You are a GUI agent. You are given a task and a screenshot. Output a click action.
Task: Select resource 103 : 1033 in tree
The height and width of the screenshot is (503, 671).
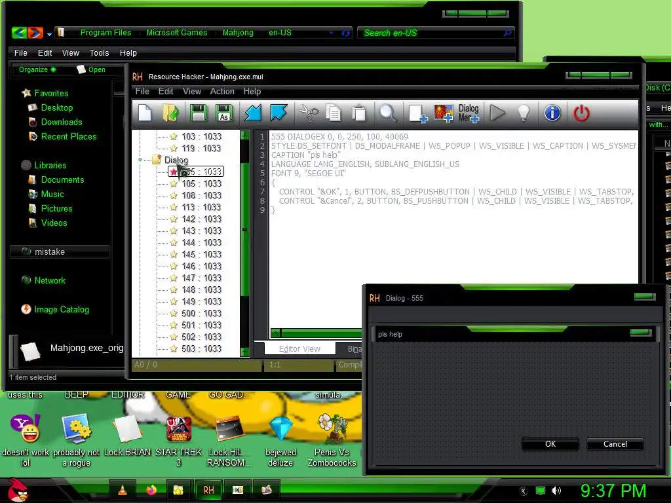202,136
